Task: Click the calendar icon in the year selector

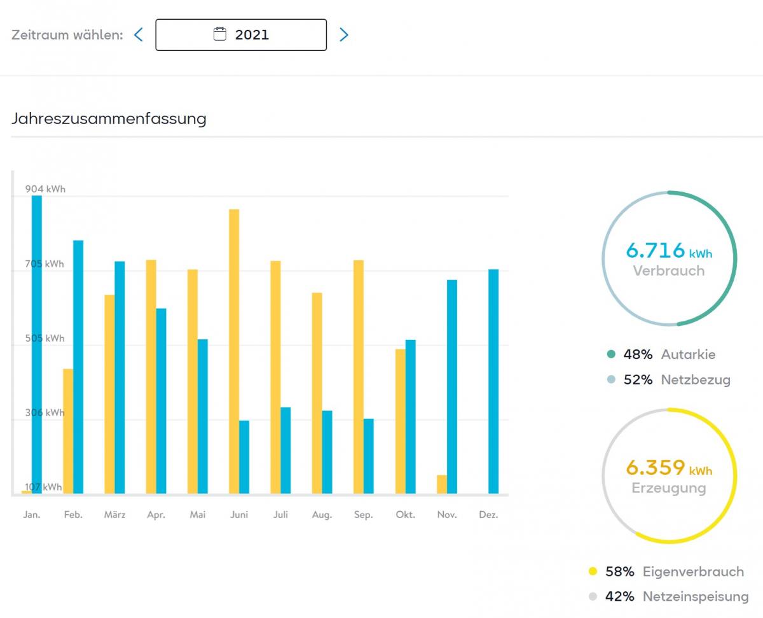Action: point(219,34)
